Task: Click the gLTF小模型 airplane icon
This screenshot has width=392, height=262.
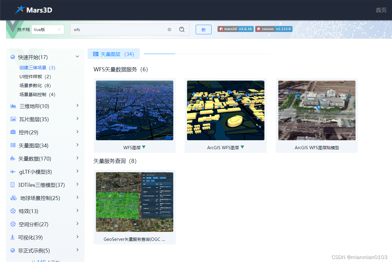Action: click(x=13, y=172)
